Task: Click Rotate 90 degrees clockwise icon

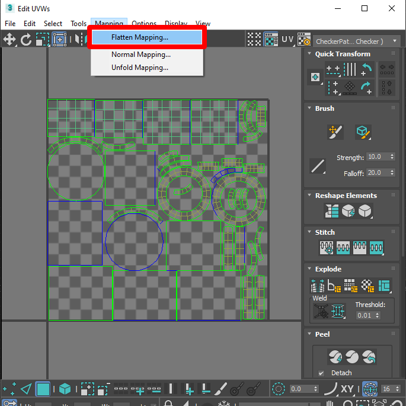Action: [x=366, y=88]
